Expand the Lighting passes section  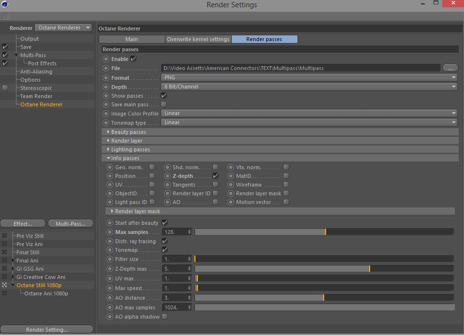pos(108,149)
